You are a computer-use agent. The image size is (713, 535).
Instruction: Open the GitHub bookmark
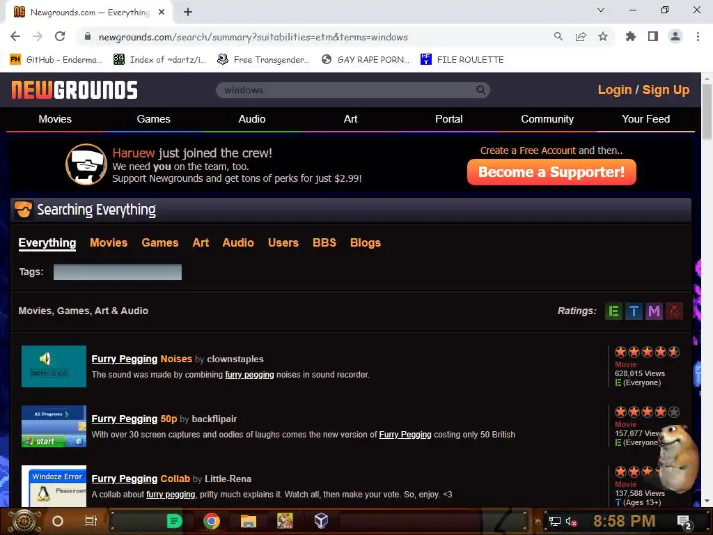click(x=56, y=59)
